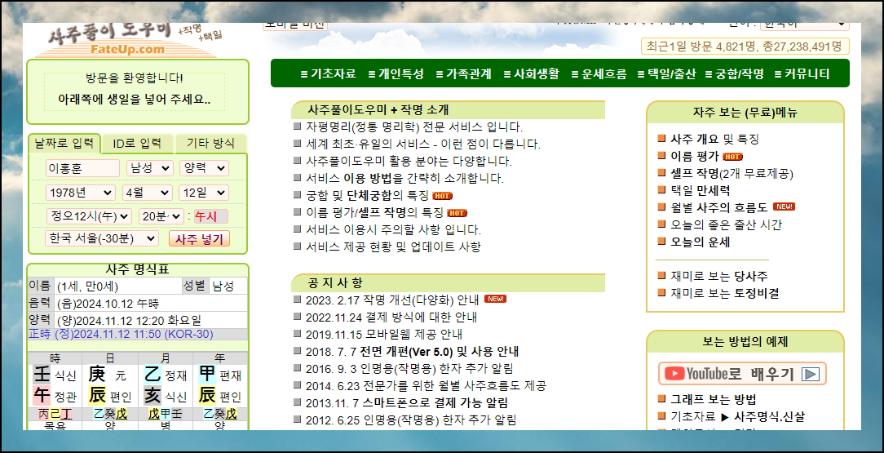Open the birth month dropdown 4월
This screenshot has height=453, width=884.
(x=147, y=193)
